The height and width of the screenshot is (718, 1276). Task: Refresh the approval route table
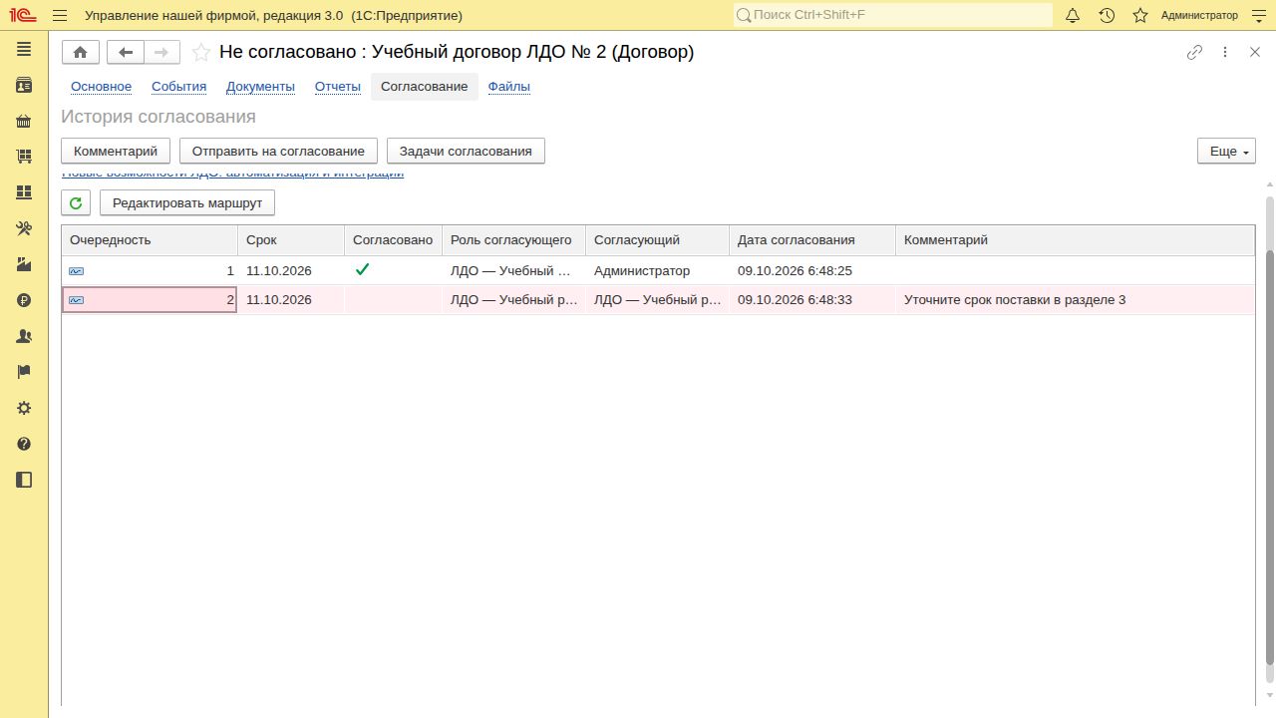[x=76, y=202]
